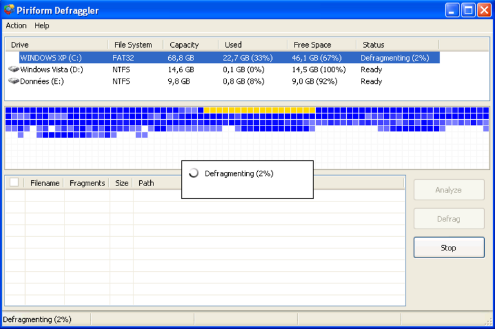Click the disabled Defrag button
Screen dimensions: 495x329
(x=449, y=219)
